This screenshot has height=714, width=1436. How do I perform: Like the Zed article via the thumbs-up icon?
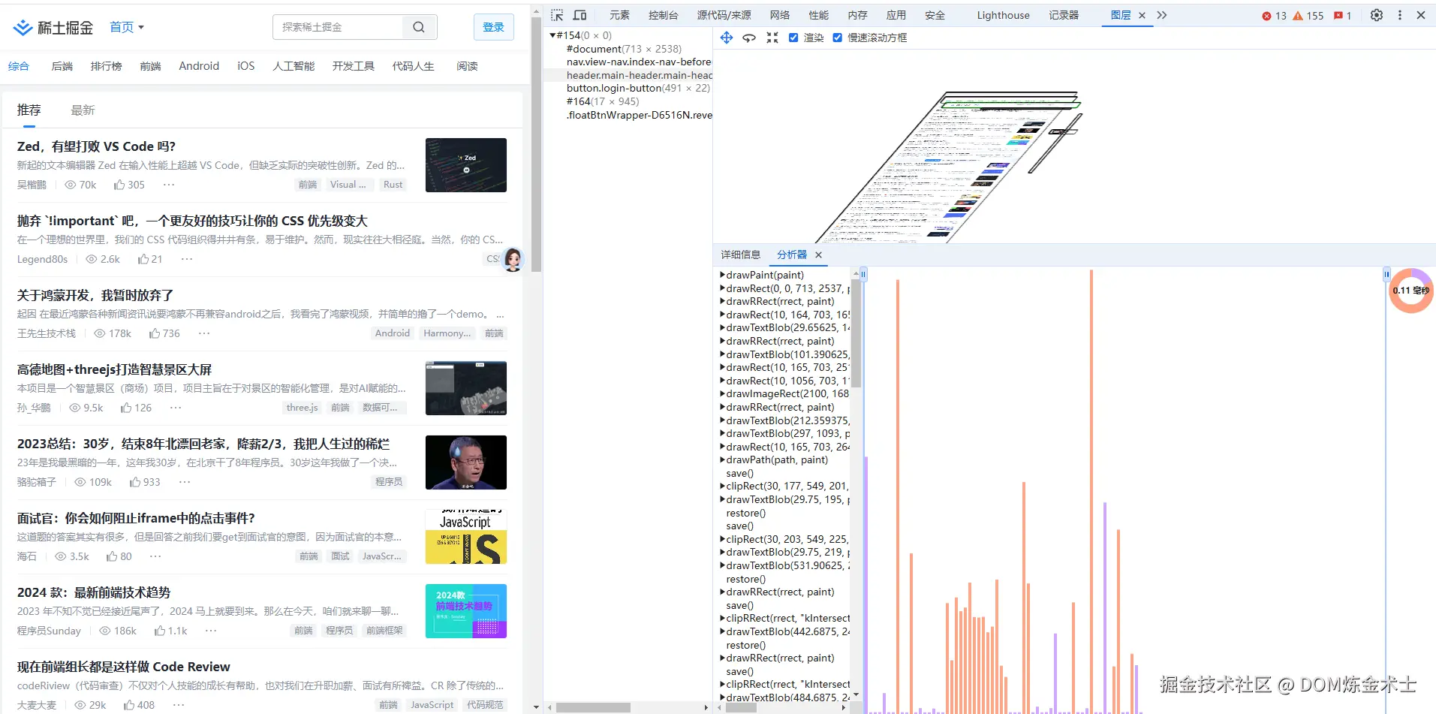tap(119, 185)
